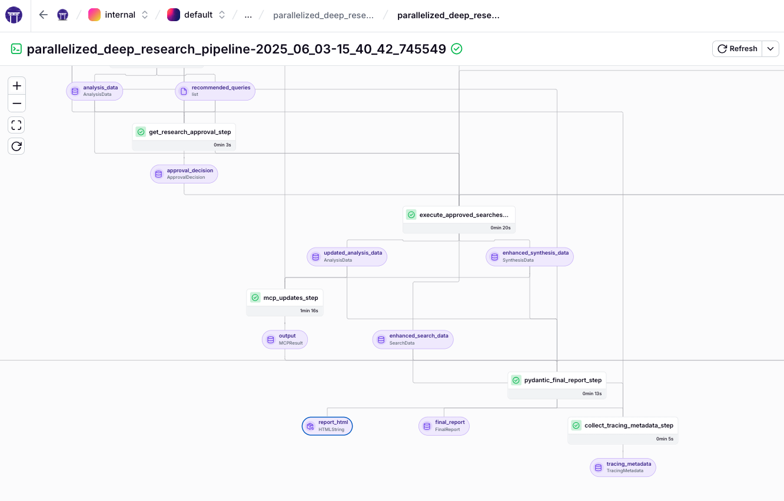Click the run name terminal icon
The width and height of the screenshot is (784, 501).
(16, 49)
